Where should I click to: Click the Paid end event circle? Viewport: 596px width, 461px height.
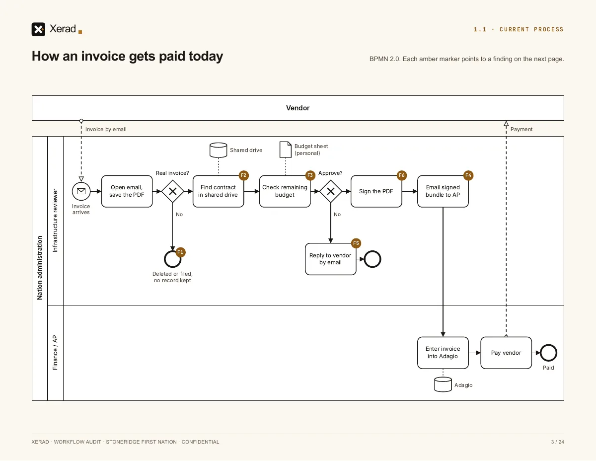pos(548,353)
